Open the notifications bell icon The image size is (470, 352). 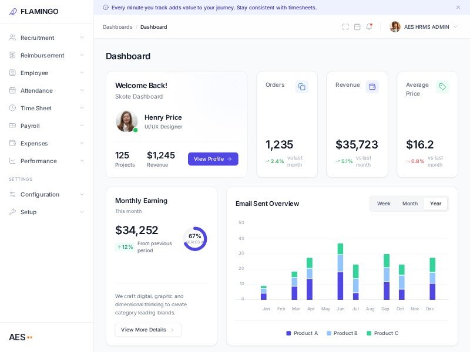[x=369, y=26]
